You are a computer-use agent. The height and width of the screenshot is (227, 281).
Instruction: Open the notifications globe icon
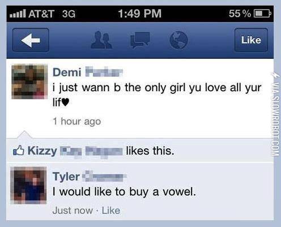178,40
